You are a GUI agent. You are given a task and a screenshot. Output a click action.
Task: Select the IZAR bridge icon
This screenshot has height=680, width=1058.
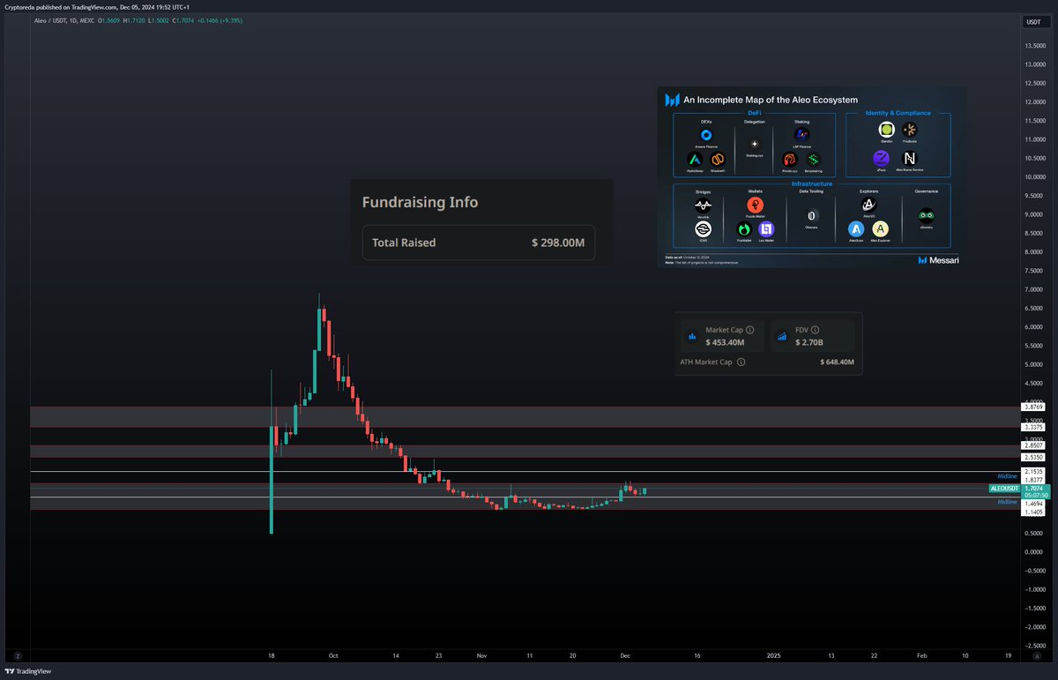(704, 229)
